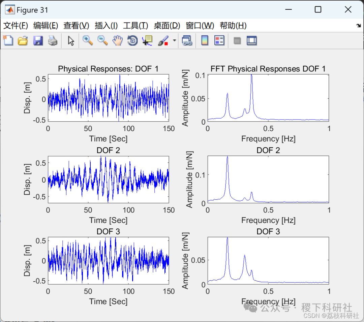
Task: Activate the Zoom Out magnifier tool
Action: coord(102,41)
